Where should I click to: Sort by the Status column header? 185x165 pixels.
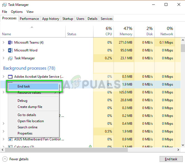coord(79,32)
